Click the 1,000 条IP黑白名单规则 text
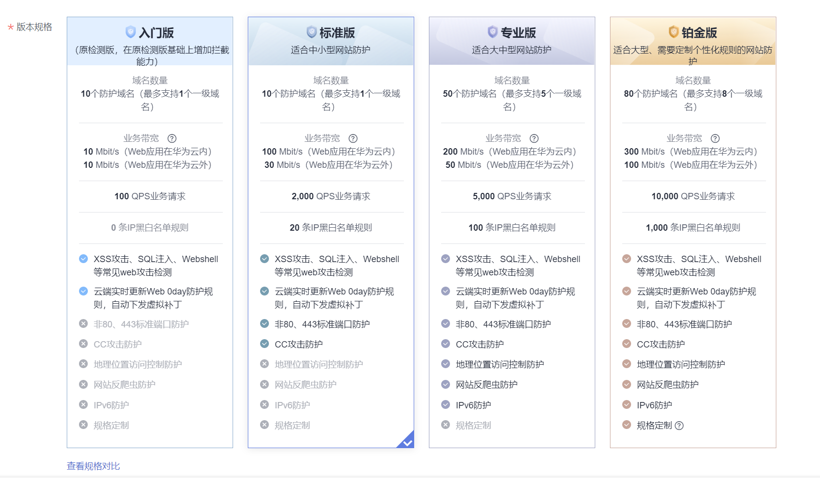The width and height of the screenshot is (820, 482). [693, 228]
